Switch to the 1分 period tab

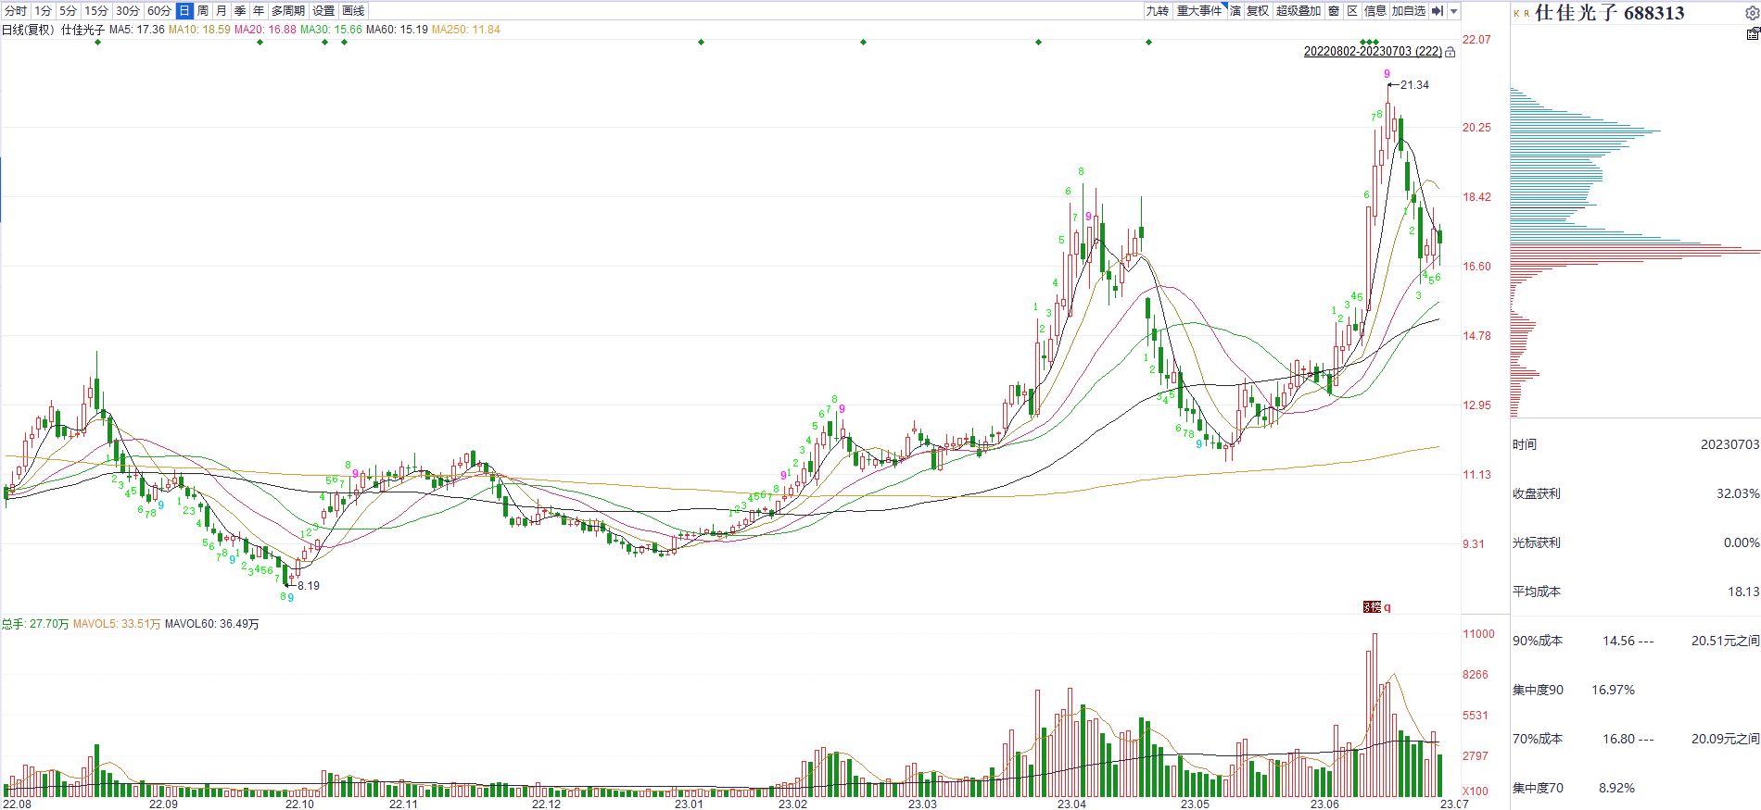coord(43,11)
